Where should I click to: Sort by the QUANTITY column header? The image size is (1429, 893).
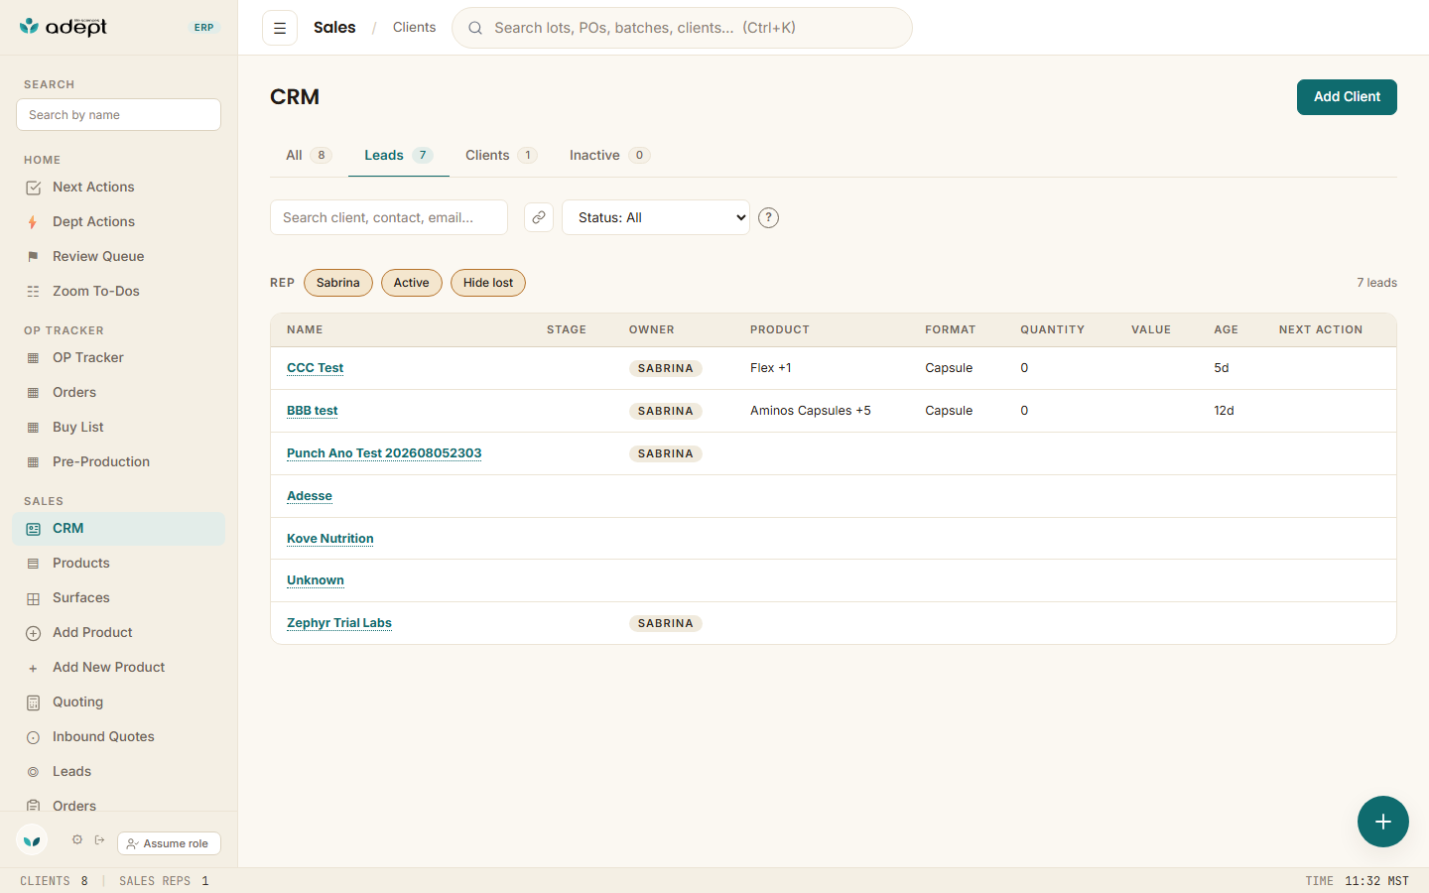click(1053, 329)
